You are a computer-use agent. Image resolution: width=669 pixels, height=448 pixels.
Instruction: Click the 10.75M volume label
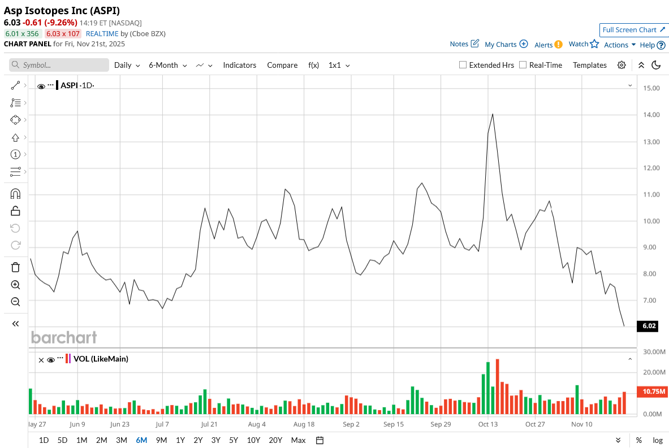[653, 392]
